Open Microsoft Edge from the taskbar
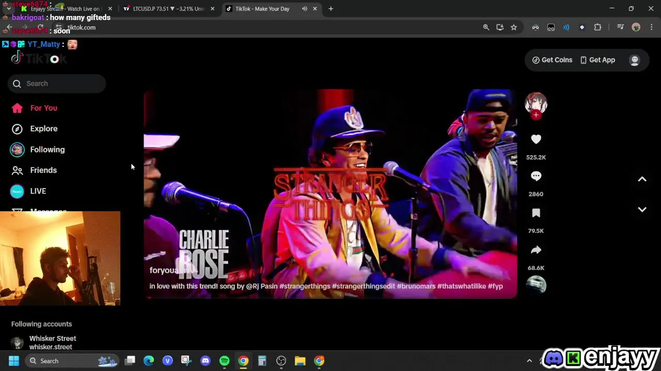 pyautogui.click(x=149, y=361)
